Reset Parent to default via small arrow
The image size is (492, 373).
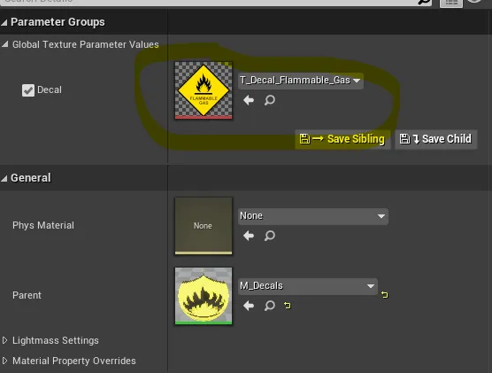point(287,305)
